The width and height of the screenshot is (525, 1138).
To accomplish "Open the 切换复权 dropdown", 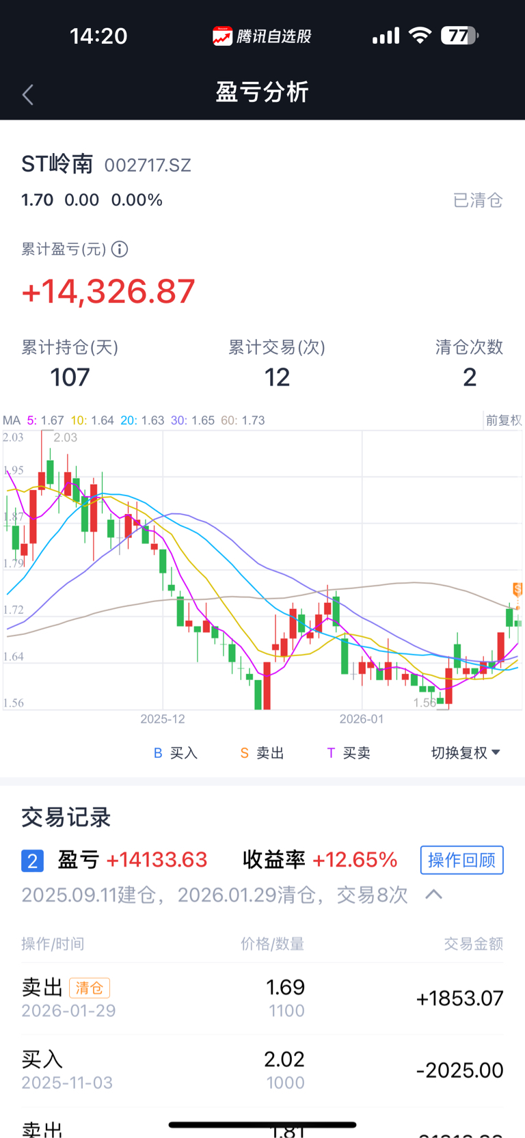I will 466,753.
